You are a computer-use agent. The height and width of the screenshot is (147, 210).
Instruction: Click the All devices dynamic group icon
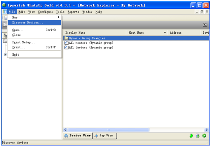[x=66, y=47]
